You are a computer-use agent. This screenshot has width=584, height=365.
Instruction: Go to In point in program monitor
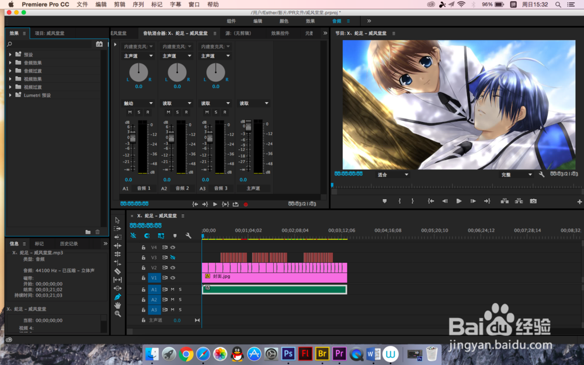431,201
